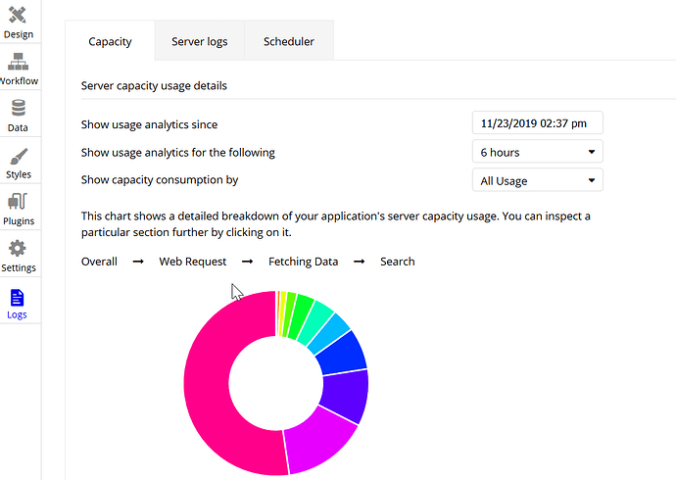Expand the All Usage dropdown
The image size is (676, 480).
pyautogui.click(x=537, y=180)
